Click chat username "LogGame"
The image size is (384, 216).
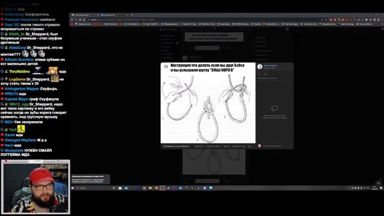pyautogui.click(x=17, y=79)
